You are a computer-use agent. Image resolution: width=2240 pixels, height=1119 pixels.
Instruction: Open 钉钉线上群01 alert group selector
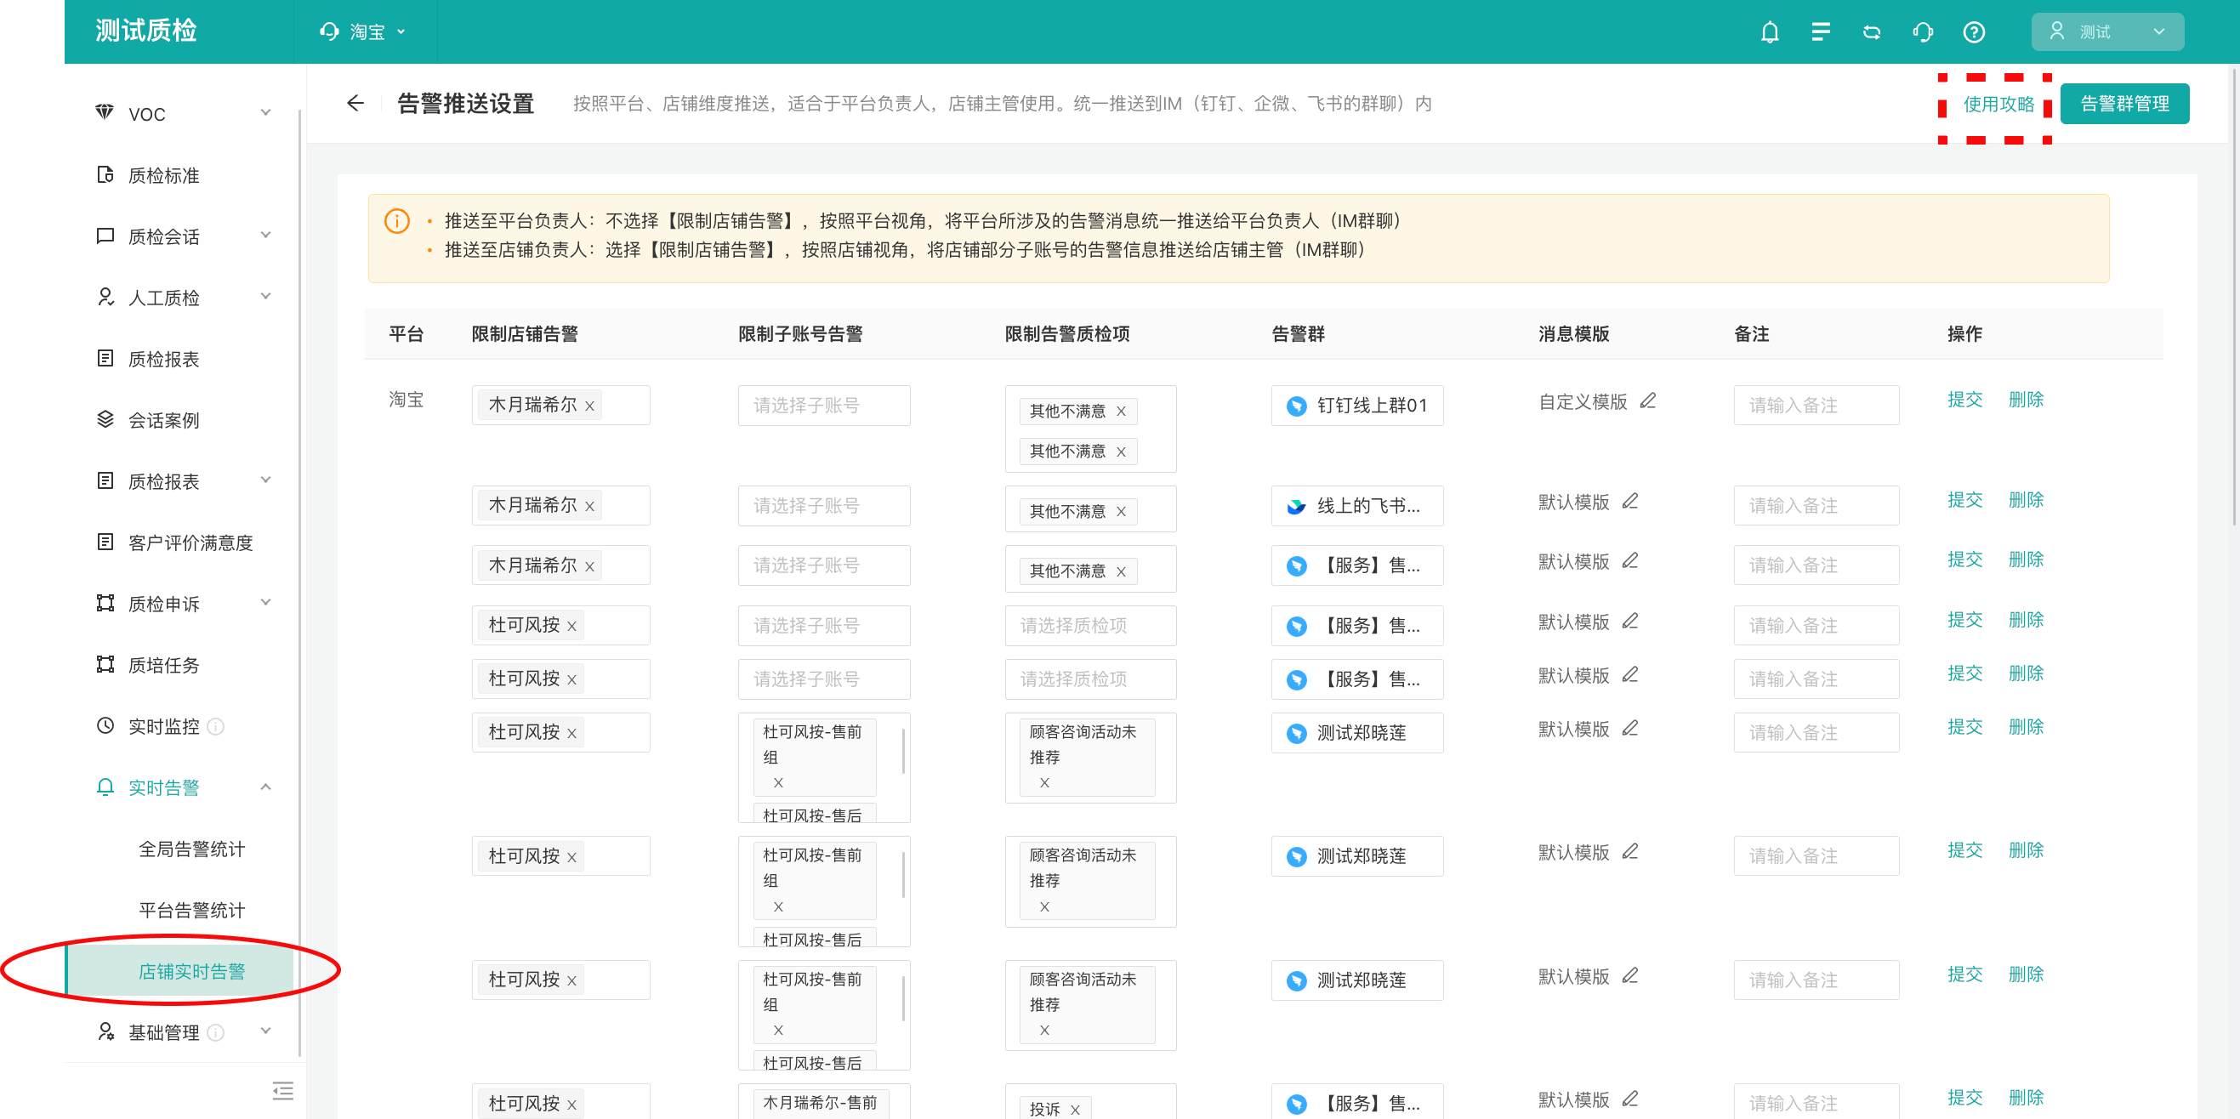pos(1356,406)
